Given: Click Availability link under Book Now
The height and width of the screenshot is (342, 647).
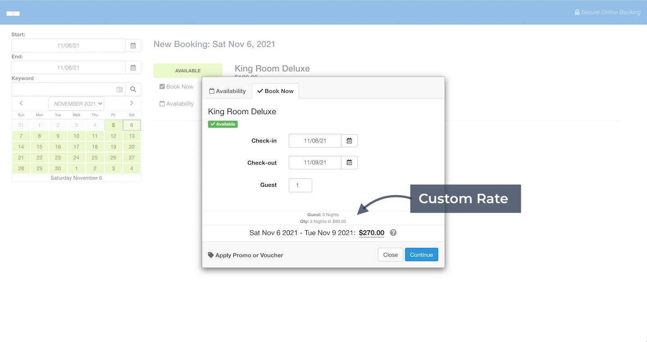Looking at the screenshot, I should pyautogui.click(x=177, y=104).
